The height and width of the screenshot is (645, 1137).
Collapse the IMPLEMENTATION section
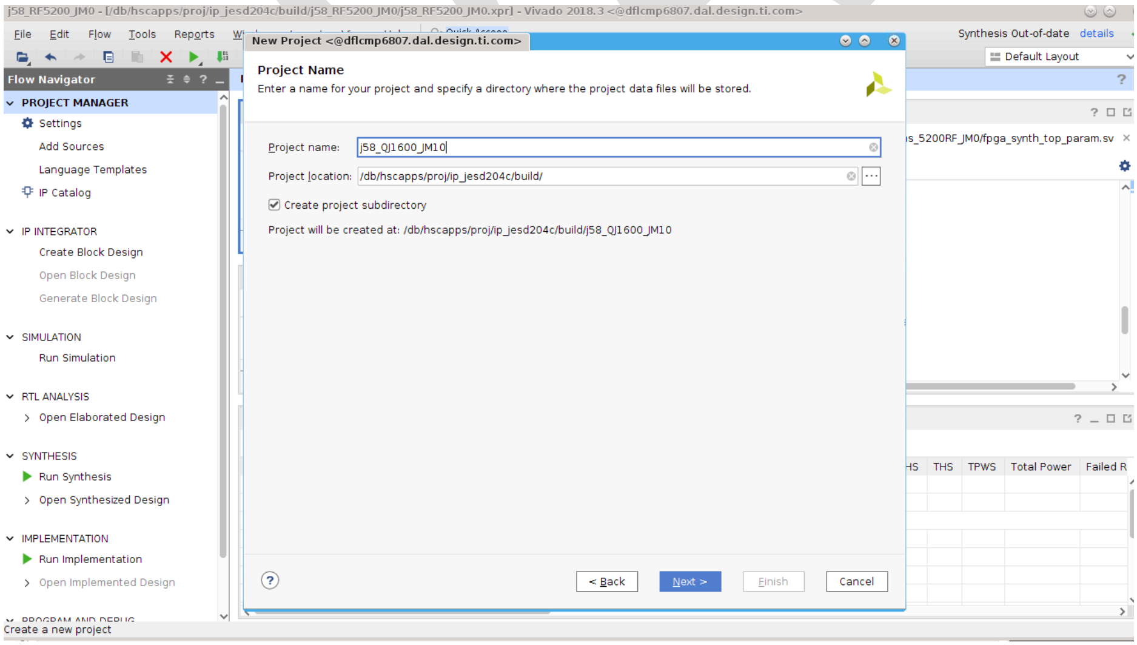(x=10, y=539)
